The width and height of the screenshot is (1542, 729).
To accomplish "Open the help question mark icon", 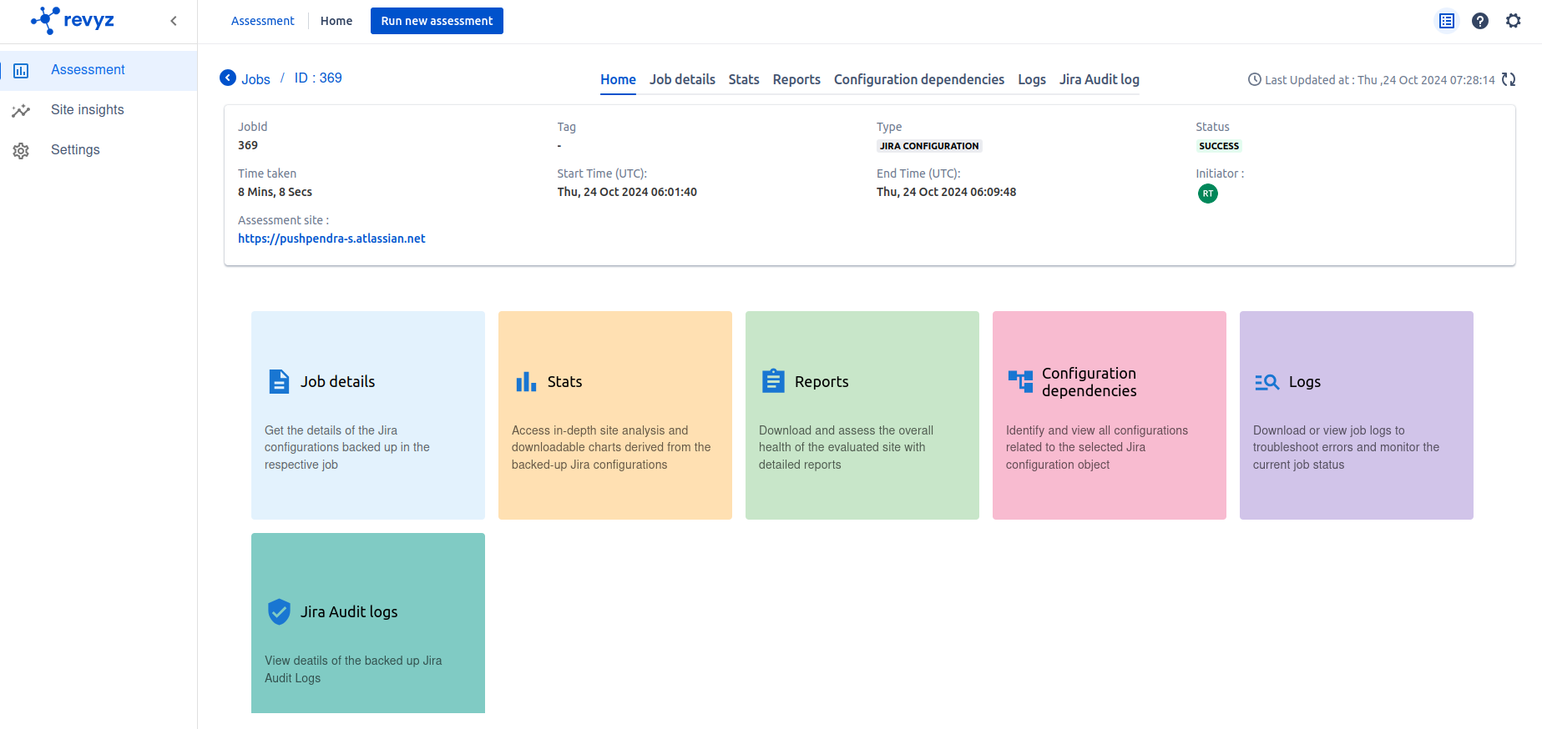I will 1480,21.
